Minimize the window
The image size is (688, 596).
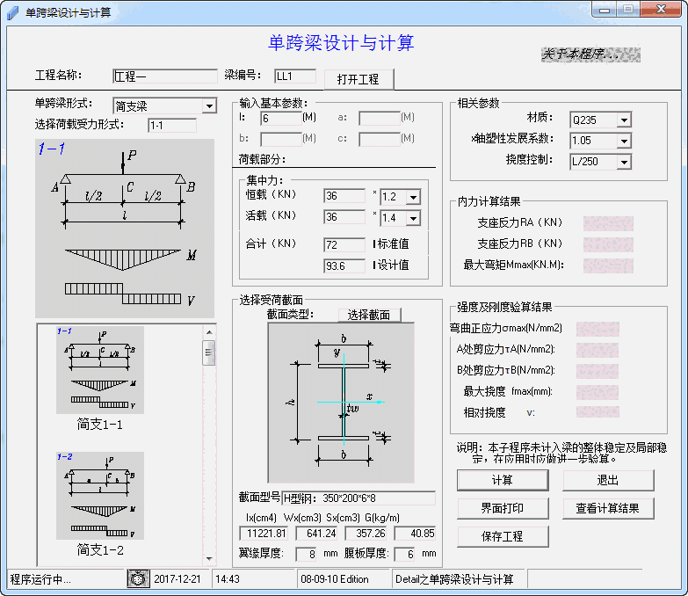point(605,10)
